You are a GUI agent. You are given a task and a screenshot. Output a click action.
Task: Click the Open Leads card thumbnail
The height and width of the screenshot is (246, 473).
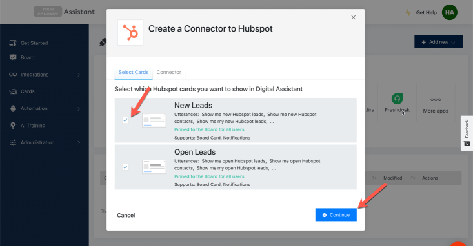[154, 167]
